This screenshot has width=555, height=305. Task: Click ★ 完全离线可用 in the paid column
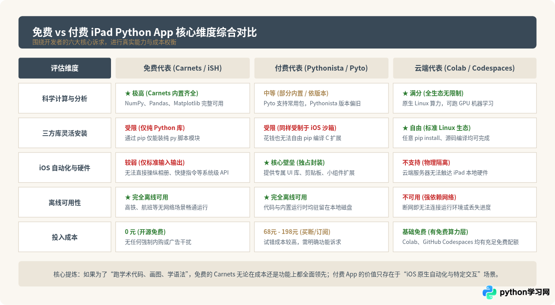[321, 202]
